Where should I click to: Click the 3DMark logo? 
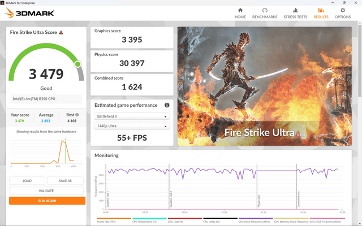[29, 12]
